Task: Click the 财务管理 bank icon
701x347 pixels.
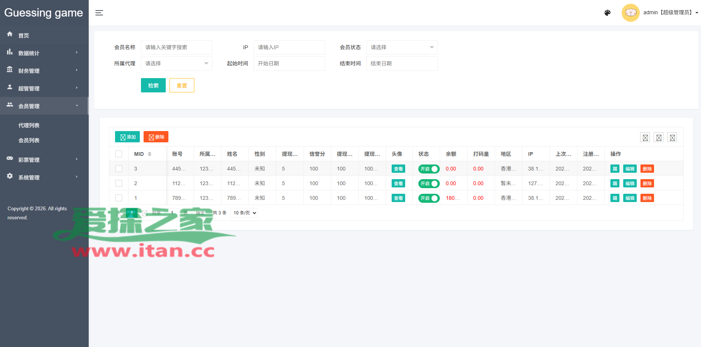Action: [x=10, y=70]
